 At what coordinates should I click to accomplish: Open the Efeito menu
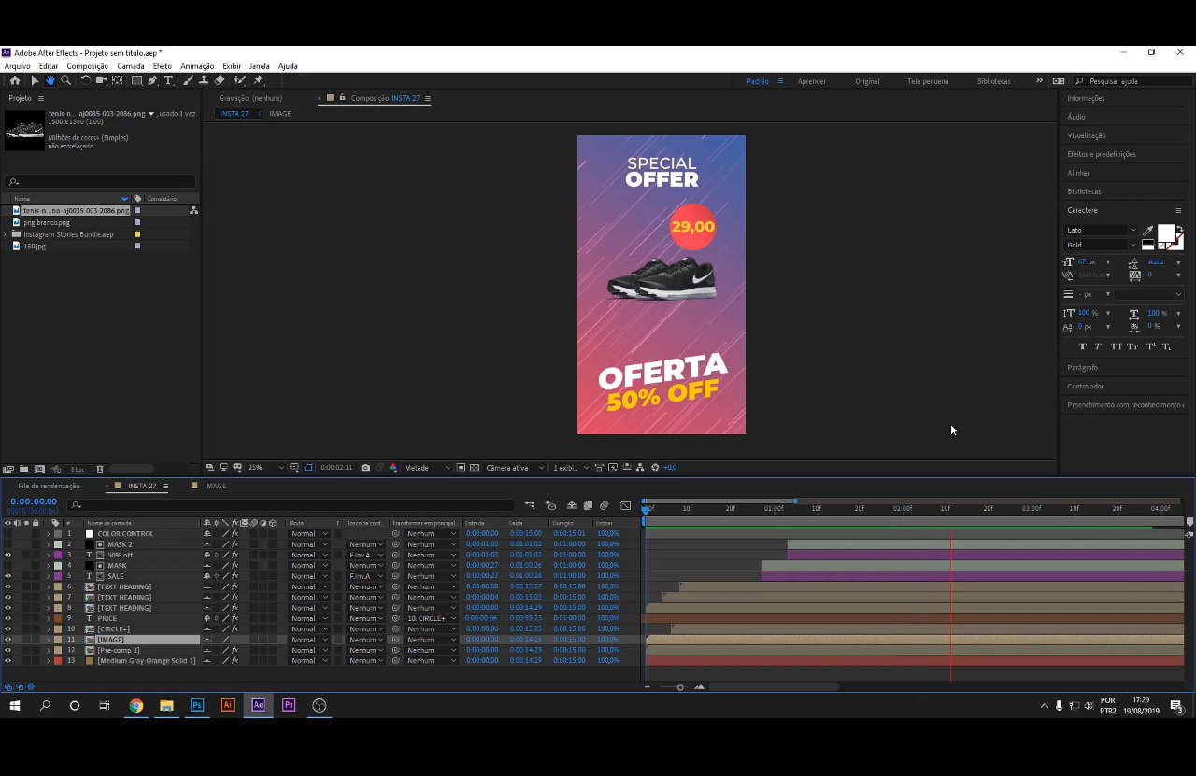tap(163, 66)
